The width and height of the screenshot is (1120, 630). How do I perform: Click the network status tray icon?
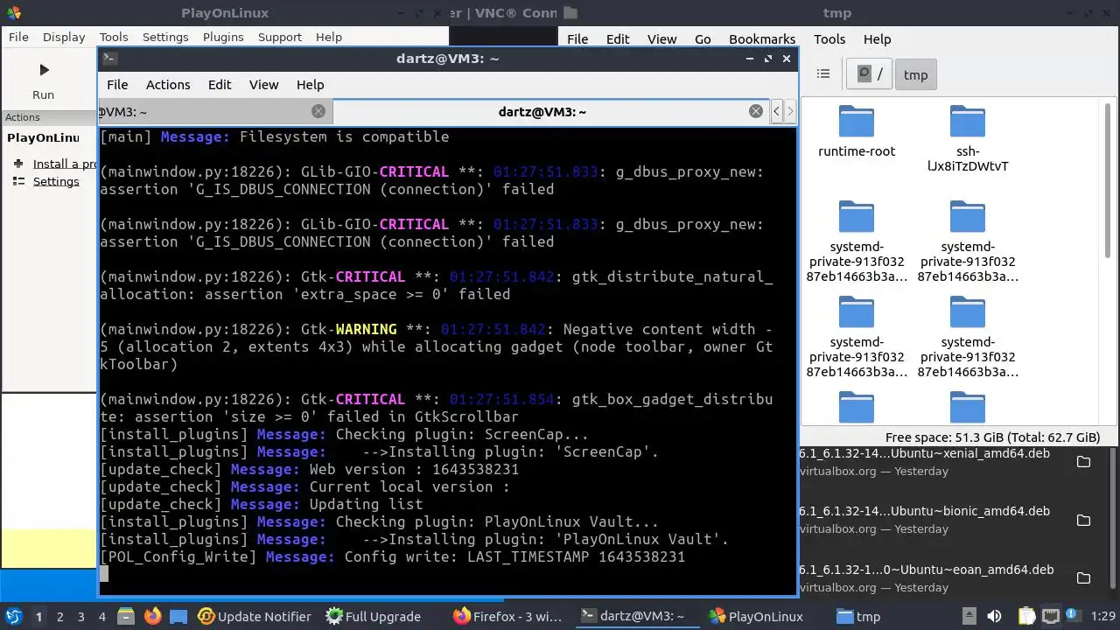[1051, 616]
